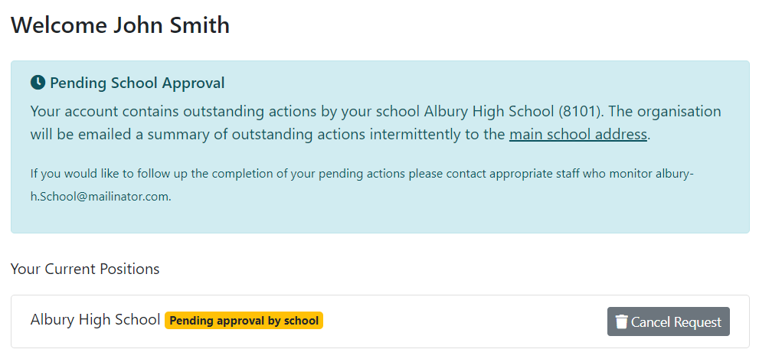Click the clock icon beside Pending School Approval

[38, 83]
